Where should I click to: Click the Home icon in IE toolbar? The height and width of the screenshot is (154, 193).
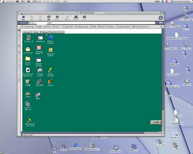[x=57, y=17]
